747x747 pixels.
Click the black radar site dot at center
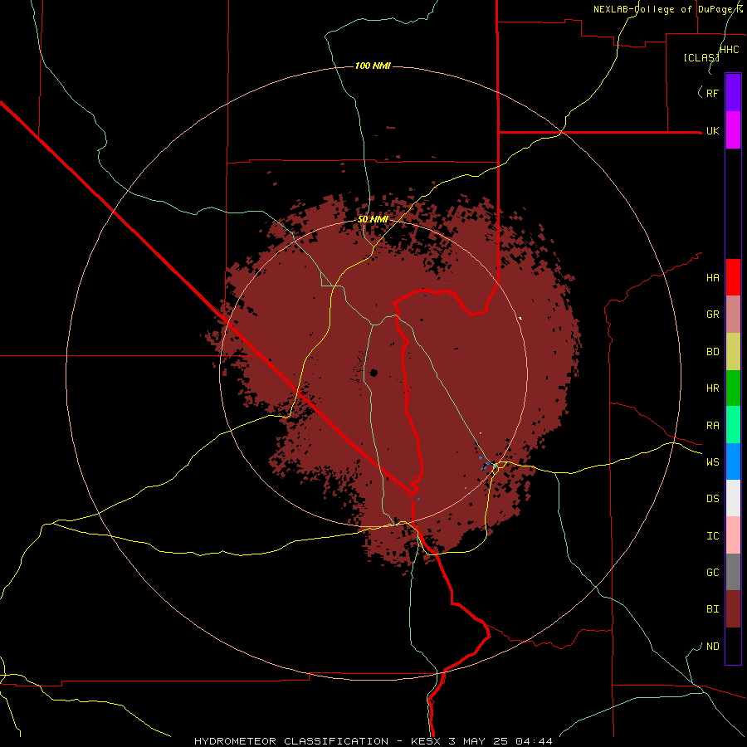pos(373,373)
